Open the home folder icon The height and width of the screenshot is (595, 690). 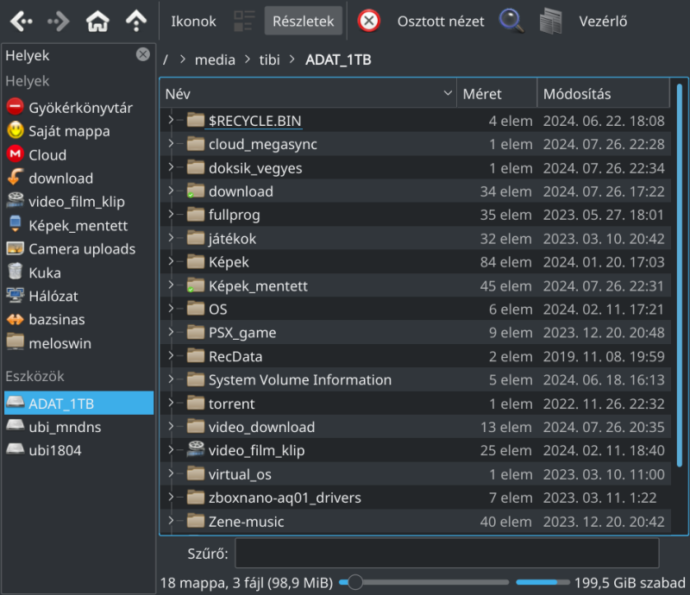point(97,21)
